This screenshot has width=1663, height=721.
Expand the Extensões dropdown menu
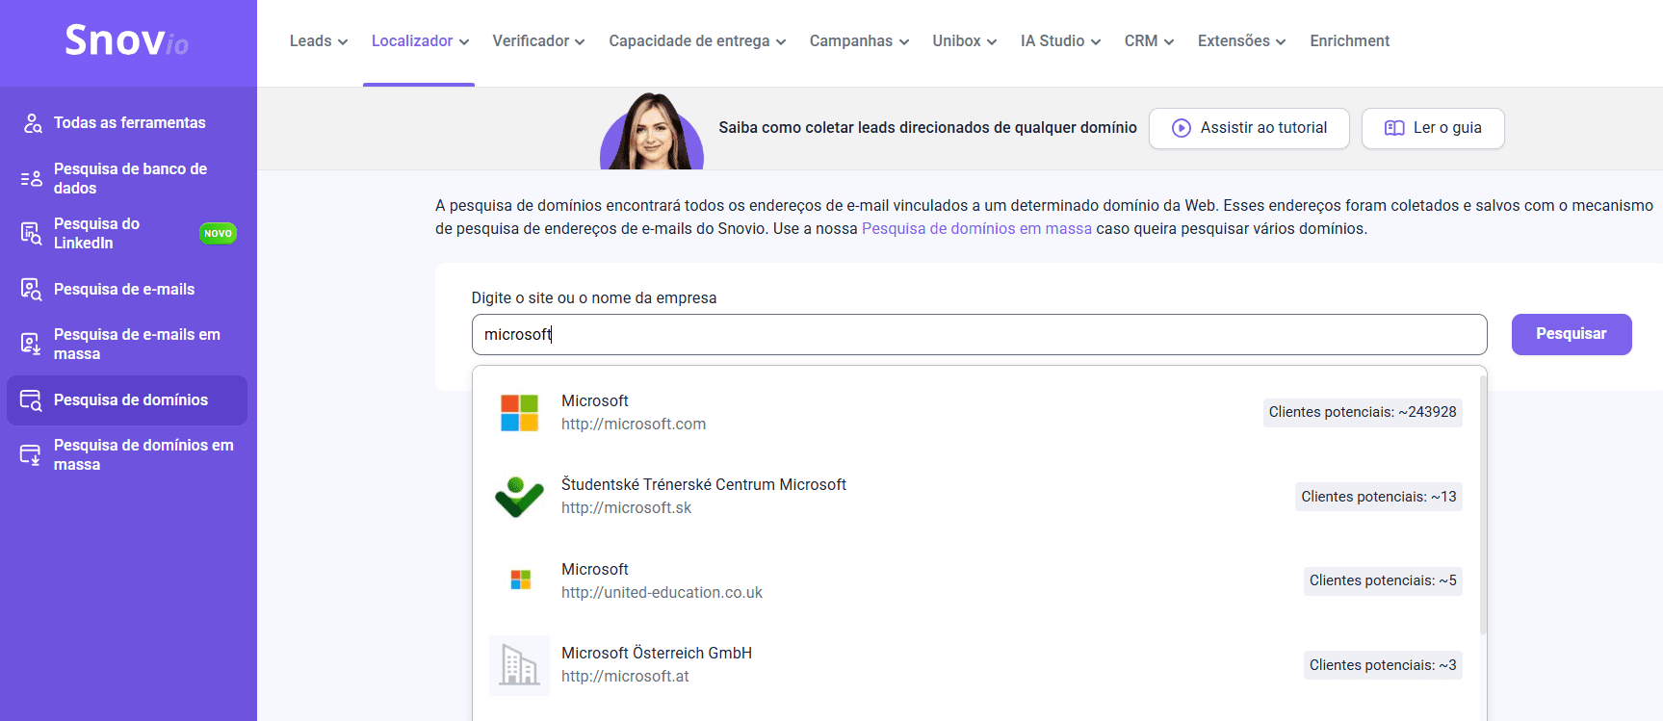pos(1242,41)
